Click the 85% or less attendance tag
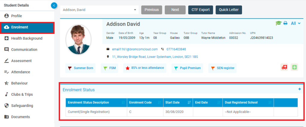306x127 pixels. coord(145,68)
